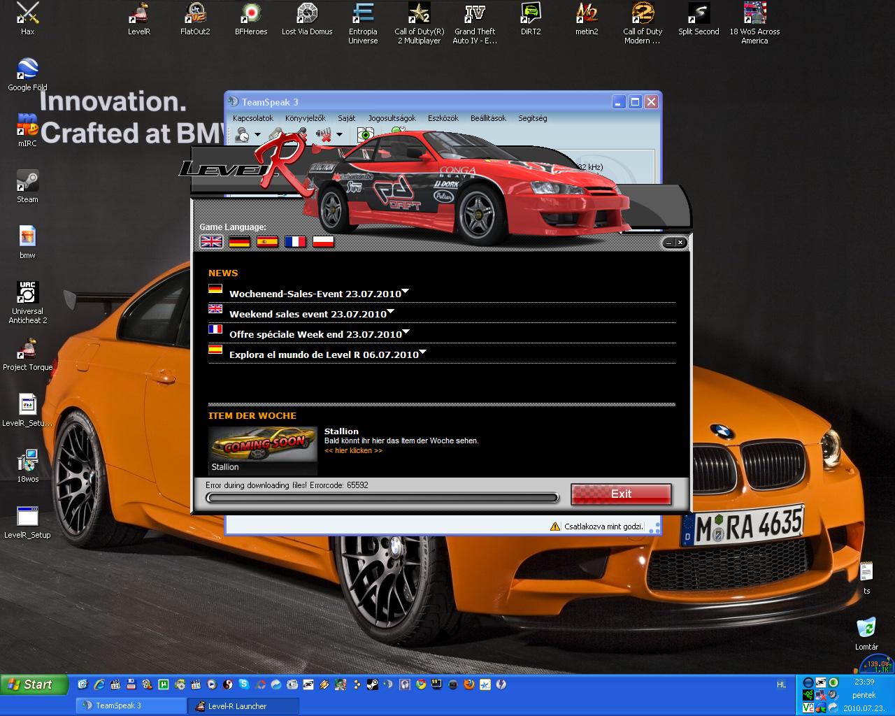Screen dimensions: 895x716
Task: Launch Skype from quick launch bar
Action: click(x=244, y=685)
